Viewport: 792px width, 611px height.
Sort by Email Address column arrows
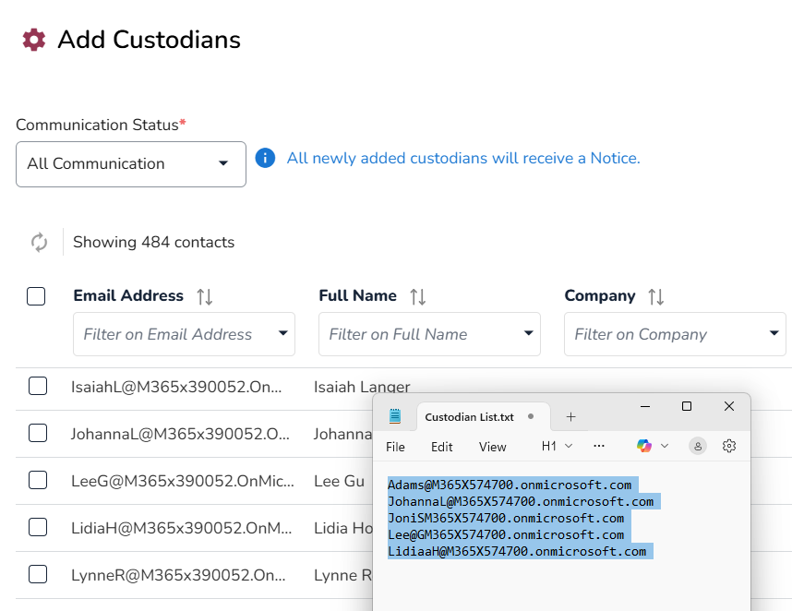click(205, 296)
